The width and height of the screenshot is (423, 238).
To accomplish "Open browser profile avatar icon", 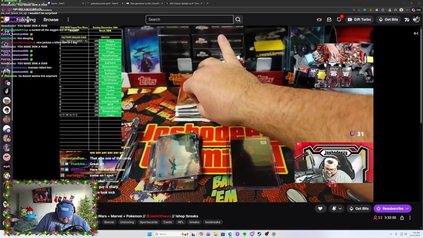I will pyautogui.click(x=401, y=10).
